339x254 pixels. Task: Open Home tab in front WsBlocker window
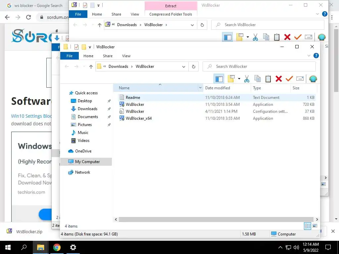coord(88,56)
